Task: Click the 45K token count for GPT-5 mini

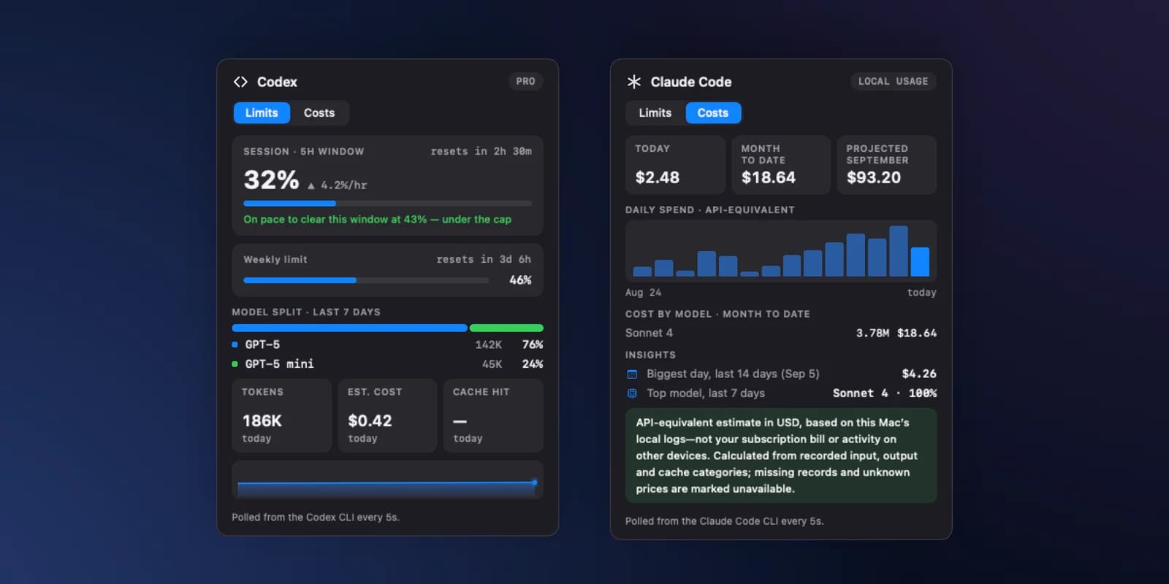Action: coord(492,364)
